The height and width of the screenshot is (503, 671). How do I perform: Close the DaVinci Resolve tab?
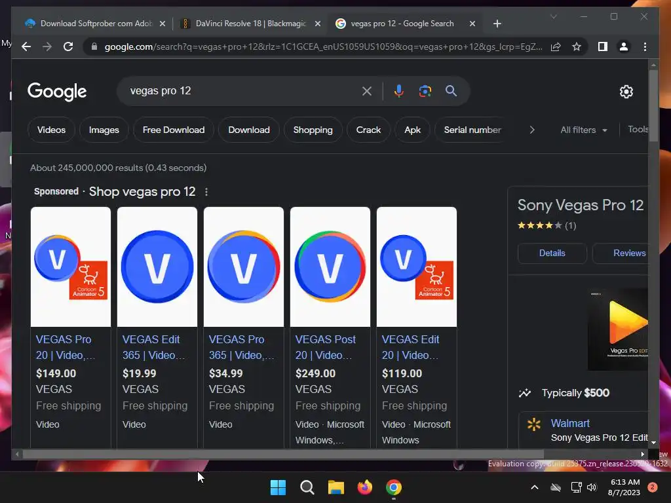click(318, 24)
